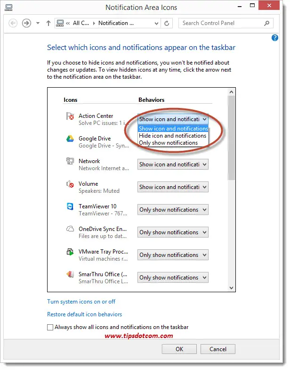Screen dimensions: 290x370
Task: Click the 'TeamViewer - 767...' description
Action: 103,214
